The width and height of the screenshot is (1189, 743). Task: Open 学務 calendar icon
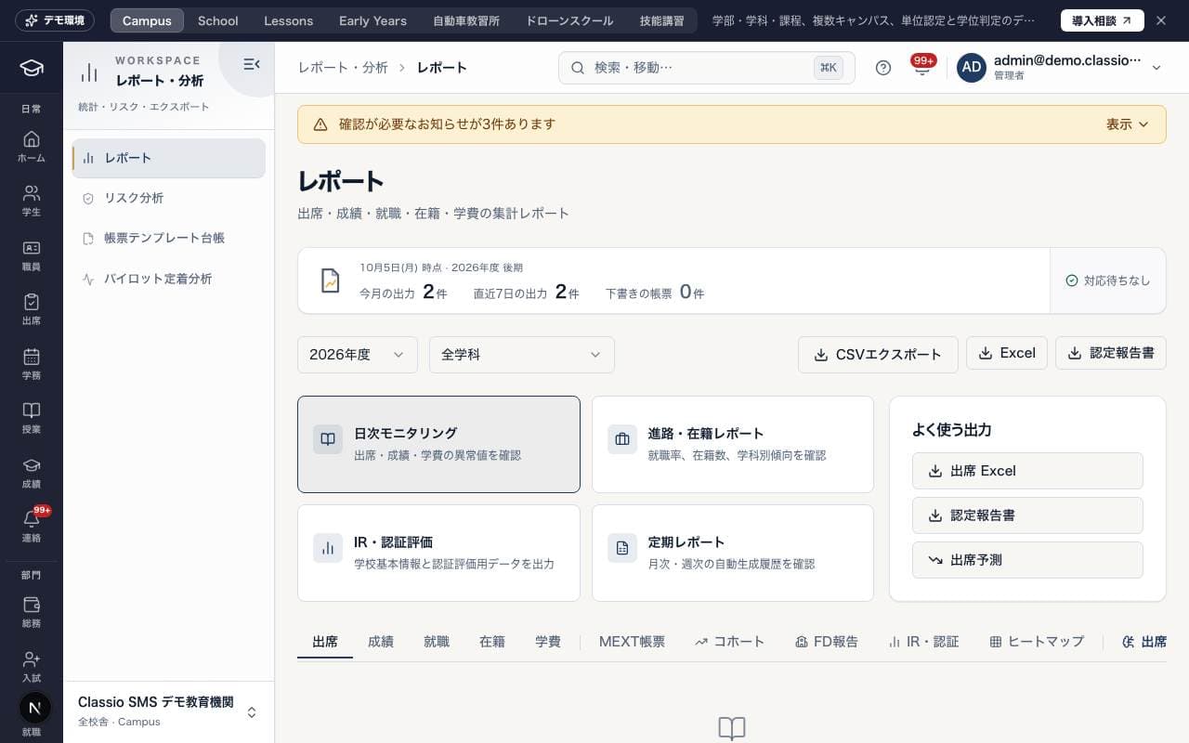click(x=31, y=364)
